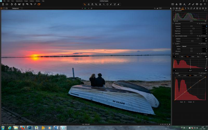
Task: Collapse the Exposure panel
Action: 173,24
